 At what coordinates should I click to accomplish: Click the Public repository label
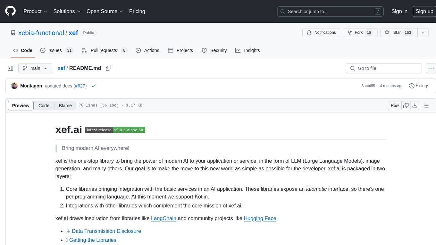pos(88,33)
